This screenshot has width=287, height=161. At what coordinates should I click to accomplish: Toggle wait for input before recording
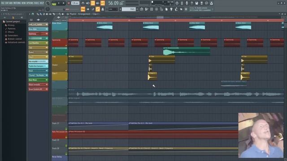click(88, 3)
